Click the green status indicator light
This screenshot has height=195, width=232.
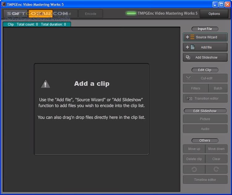coord(131,13)
